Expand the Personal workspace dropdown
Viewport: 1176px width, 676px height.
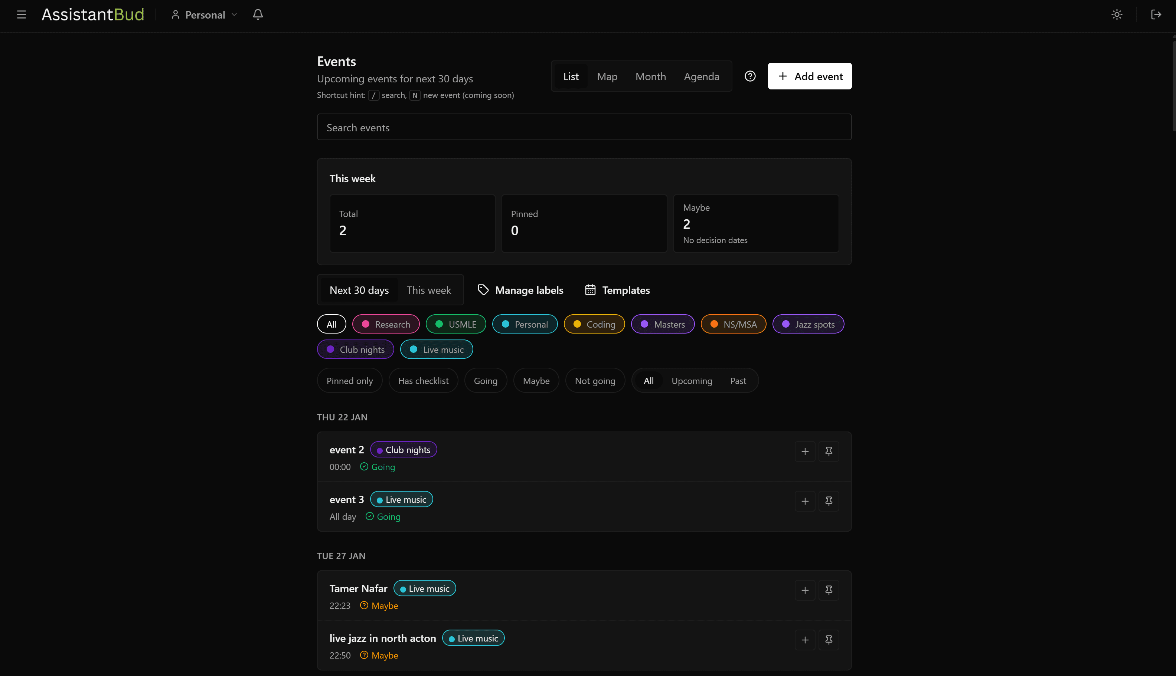[205, 15]
